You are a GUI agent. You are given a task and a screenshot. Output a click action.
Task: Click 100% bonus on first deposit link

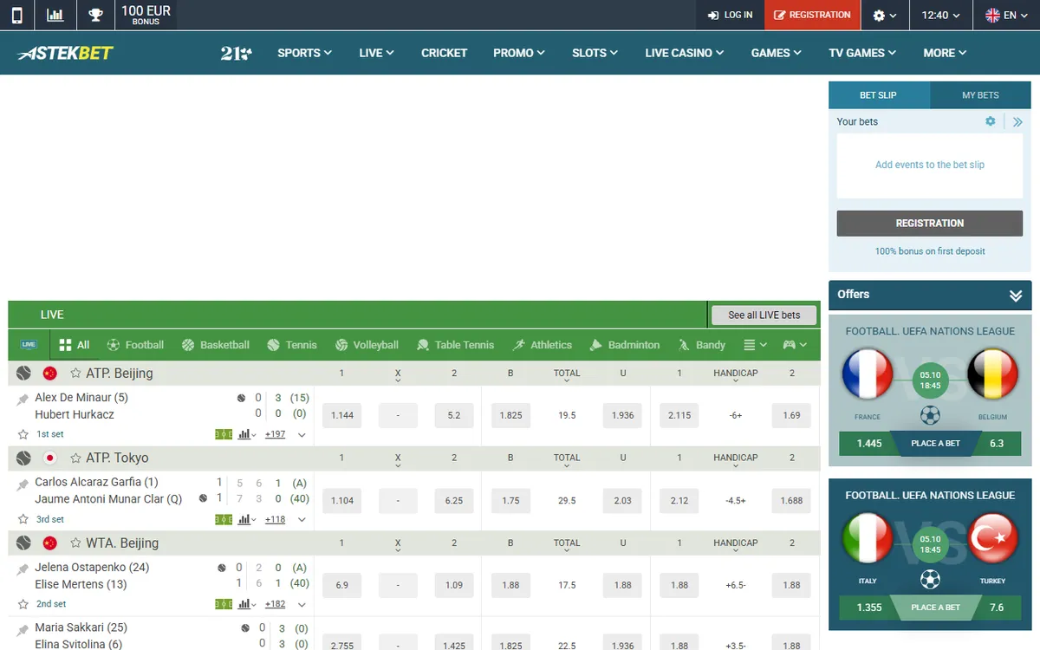tap(930, 251)
